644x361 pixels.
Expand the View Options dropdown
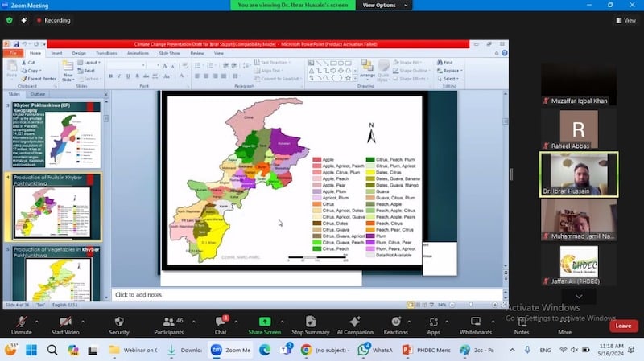pyautogui.click(x=383, y=5)
